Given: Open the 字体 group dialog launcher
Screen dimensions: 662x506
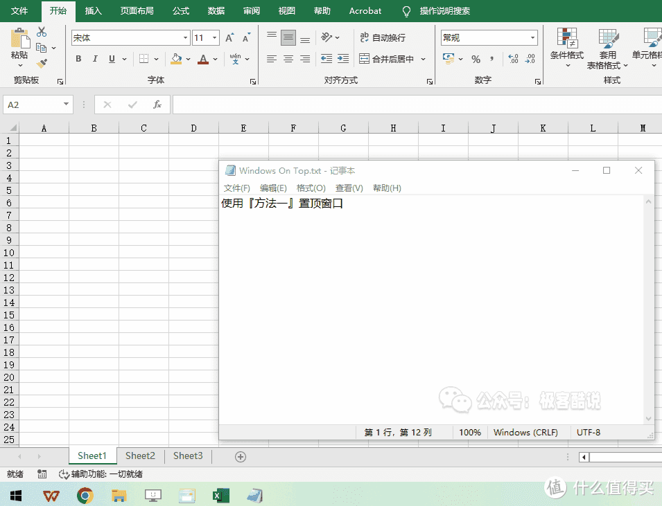Looking at the screenshot, I should click(x=253, y=82).
